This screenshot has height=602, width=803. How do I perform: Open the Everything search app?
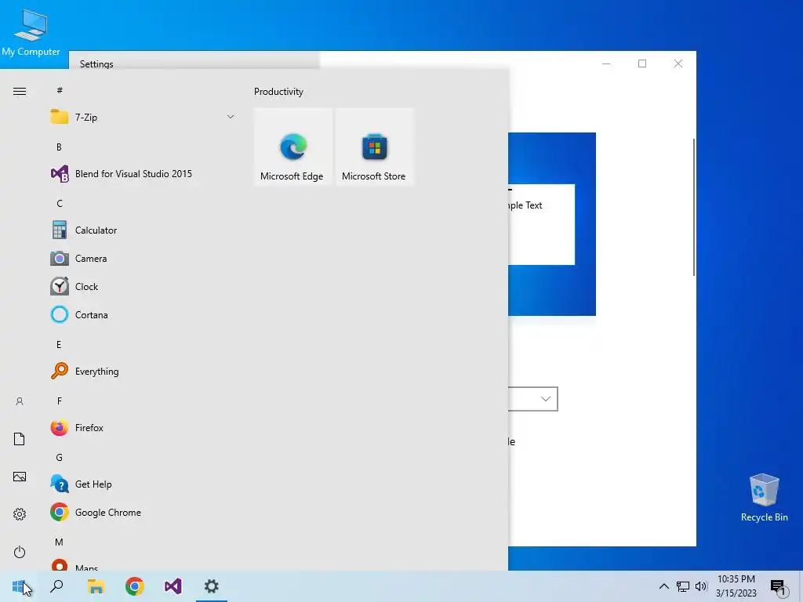coord(143,371)
